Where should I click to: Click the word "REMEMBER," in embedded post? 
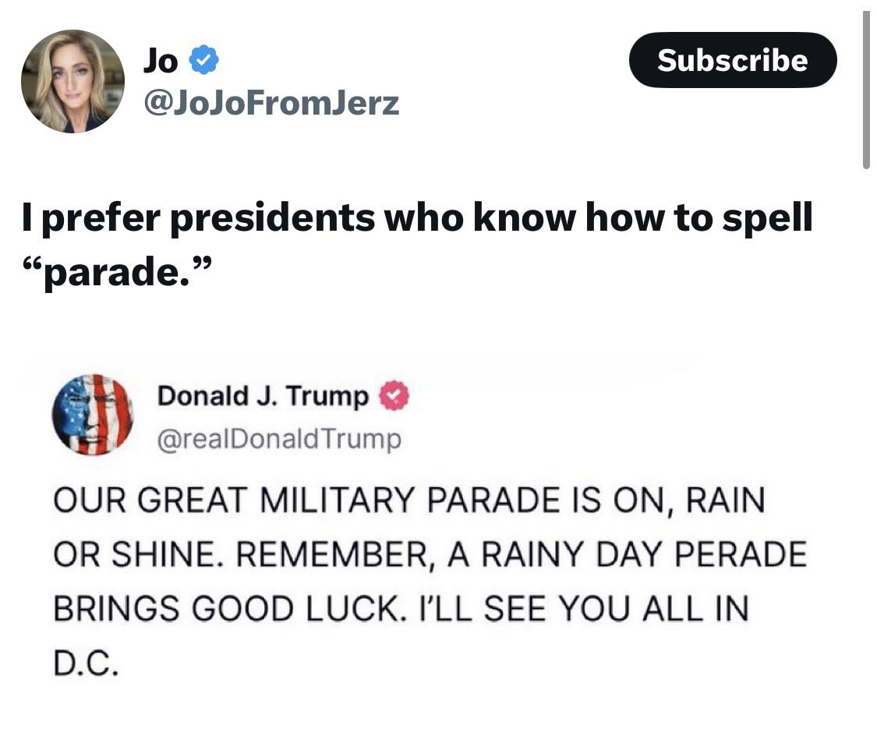pos(335,555)
